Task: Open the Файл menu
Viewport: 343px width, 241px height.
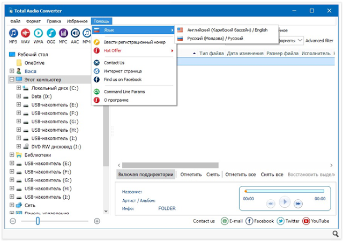Action: point(16,21)
